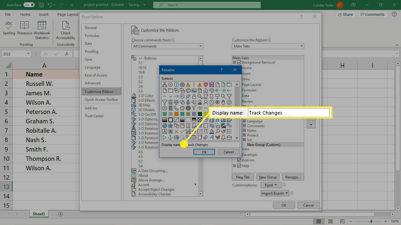Expand the Background Removal tree node
Screen dimensions: 401x225
(234, 62)
